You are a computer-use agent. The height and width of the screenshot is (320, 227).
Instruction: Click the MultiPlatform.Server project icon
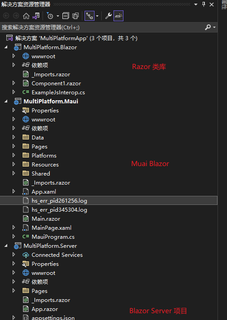(17, 246)
